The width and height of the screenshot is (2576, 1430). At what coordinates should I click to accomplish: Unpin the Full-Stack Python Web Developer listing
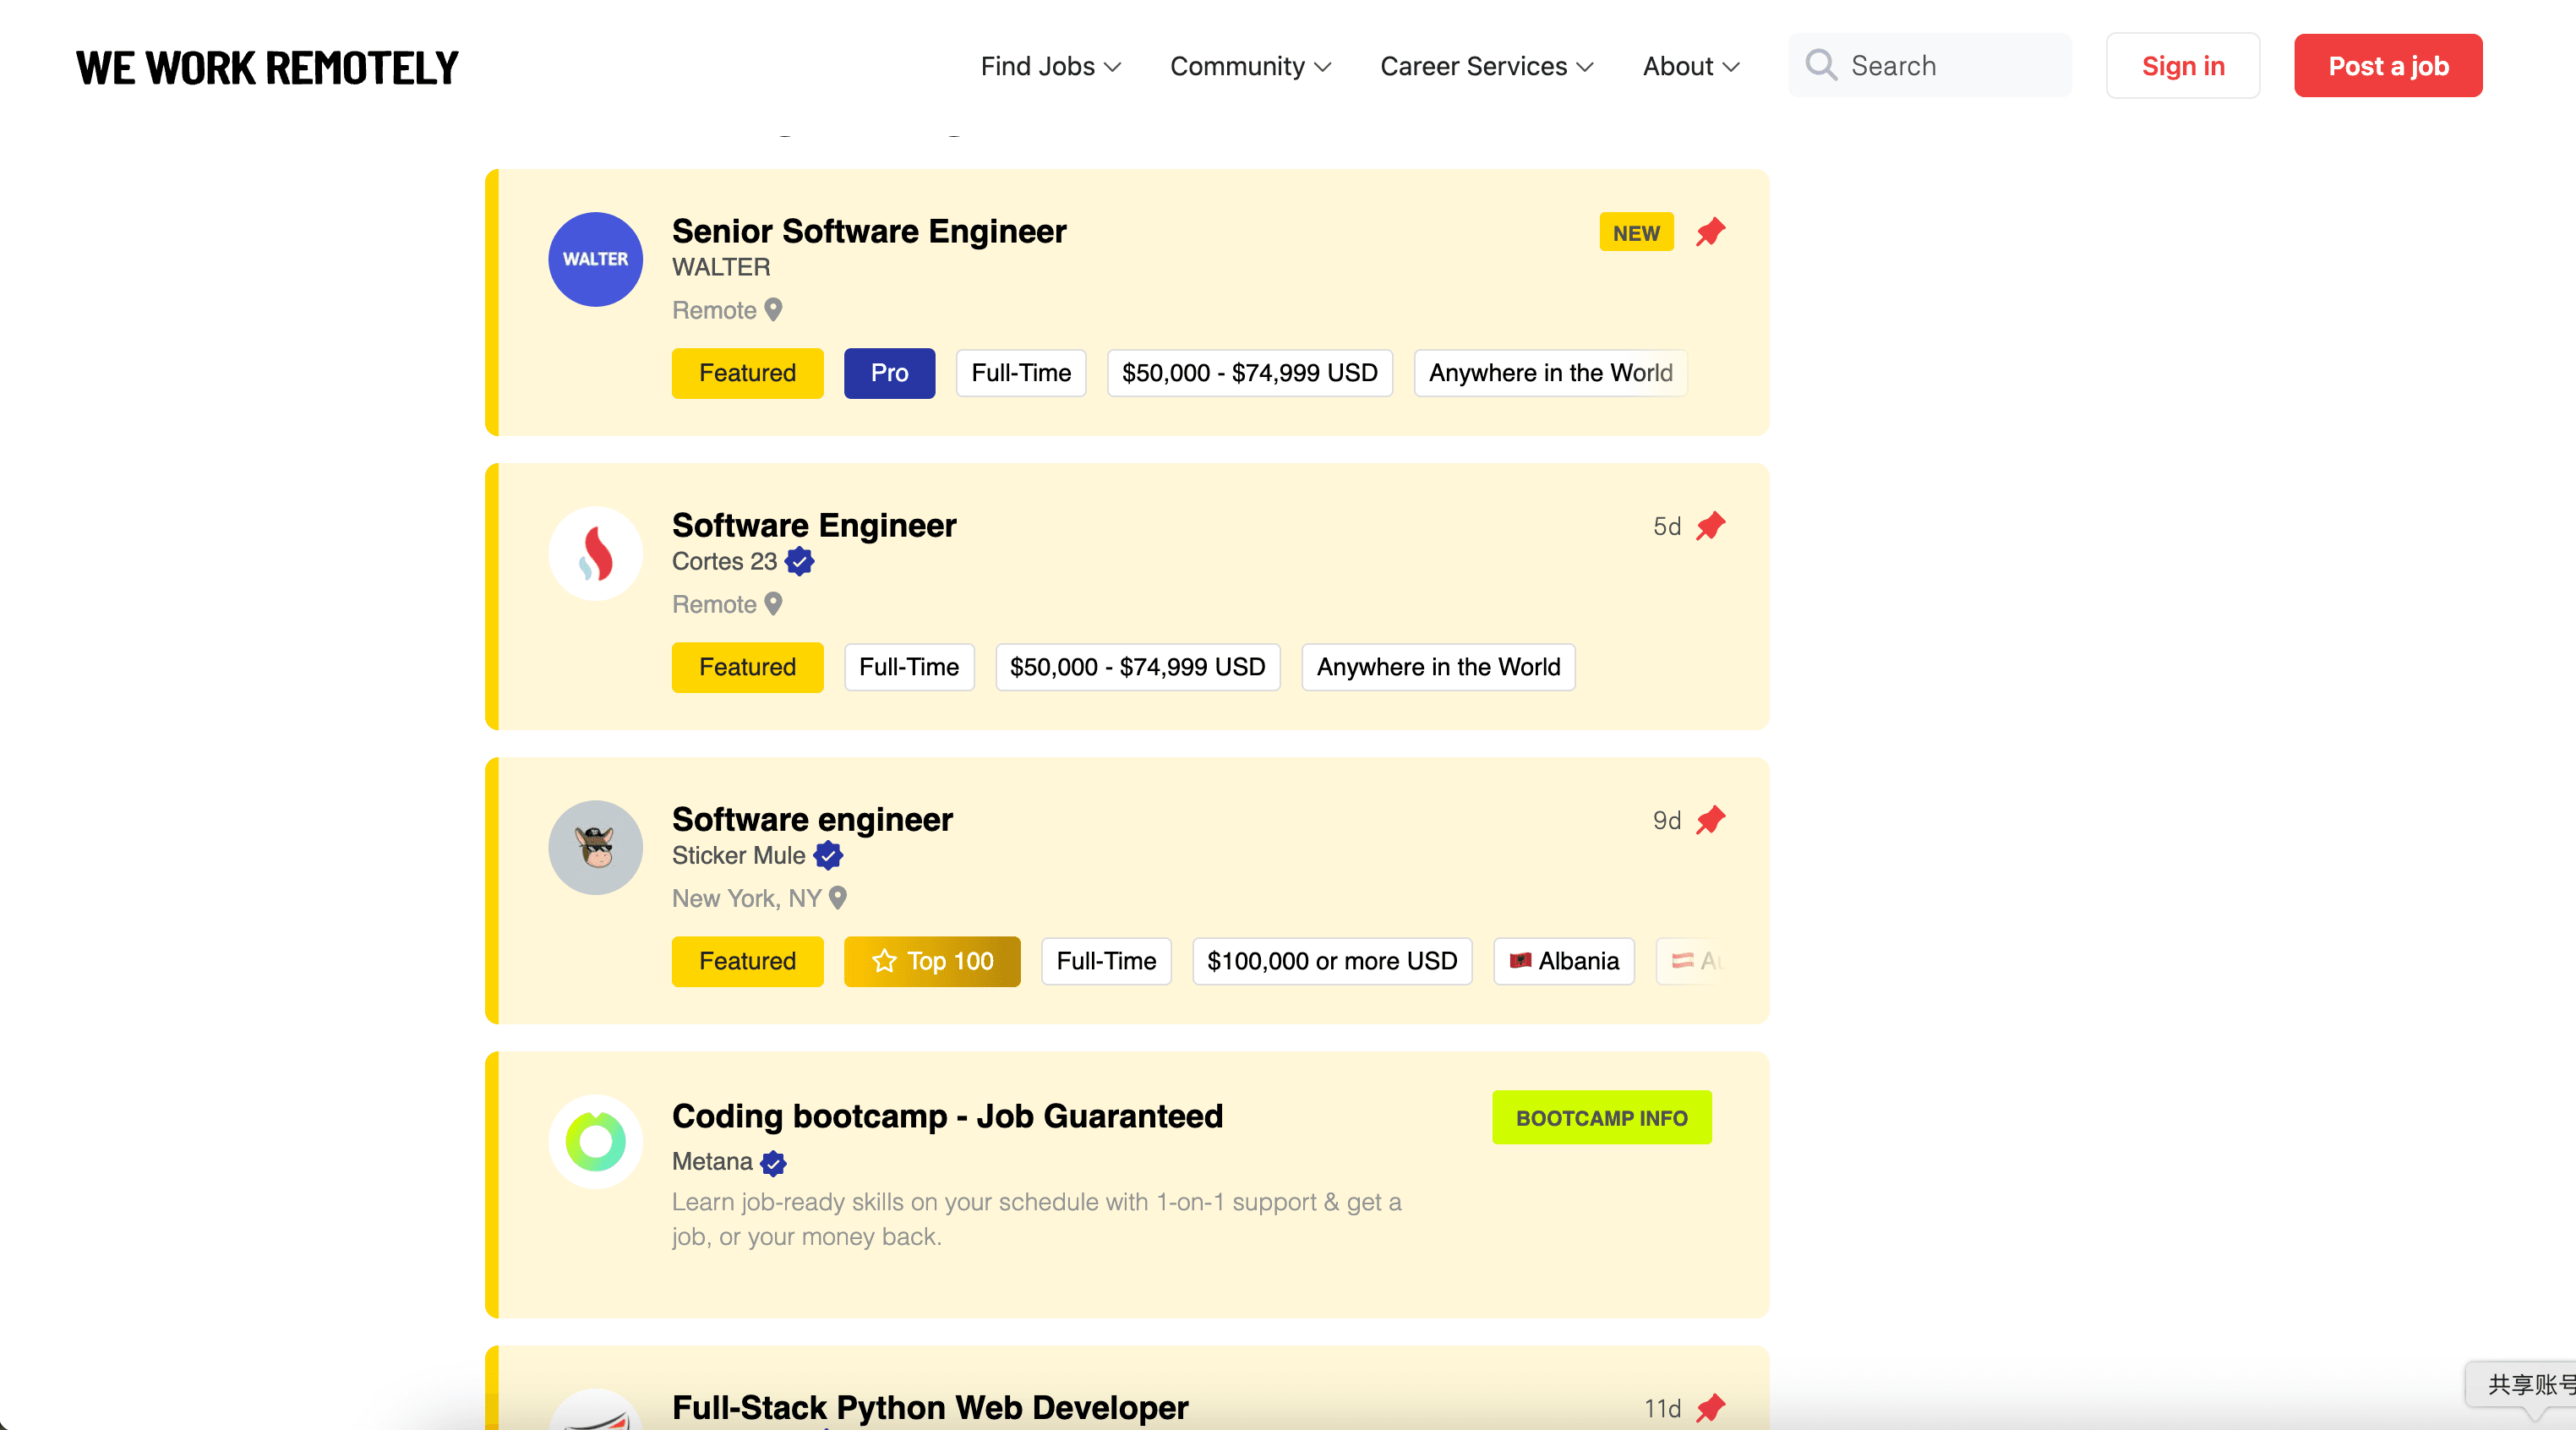pyautogui.click(x=1712, y=1408)
